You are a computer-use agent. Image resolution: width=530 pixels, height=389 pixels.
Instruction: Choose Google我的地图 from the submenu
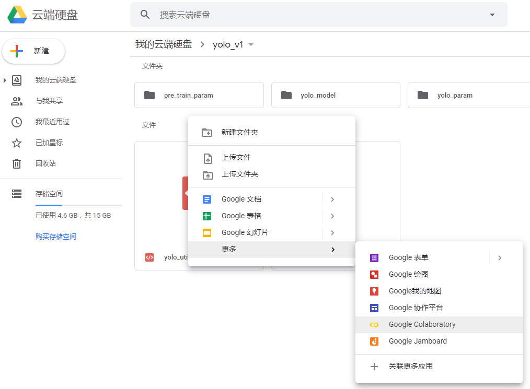pyautogui.click(x=439, y=291)
